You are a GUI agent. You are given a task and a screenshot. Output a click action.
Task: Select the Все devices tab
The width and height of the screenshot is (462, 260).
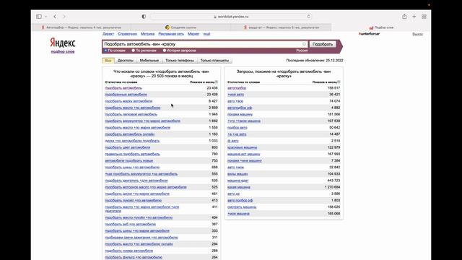(x=108, y=61)
